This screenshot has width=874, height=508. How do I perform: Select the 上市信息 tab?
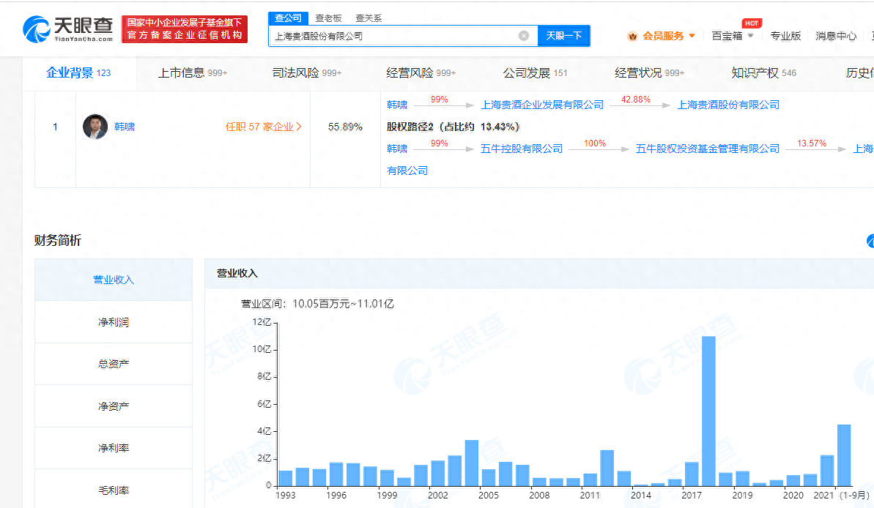coord(192,73)
